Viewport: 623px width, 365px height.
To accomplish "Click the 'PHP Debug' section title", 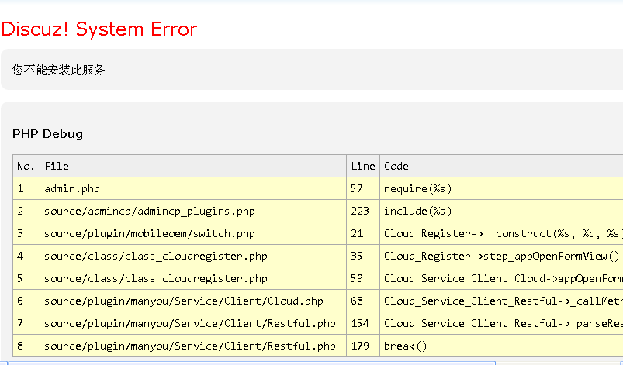I will click(47, 134).
